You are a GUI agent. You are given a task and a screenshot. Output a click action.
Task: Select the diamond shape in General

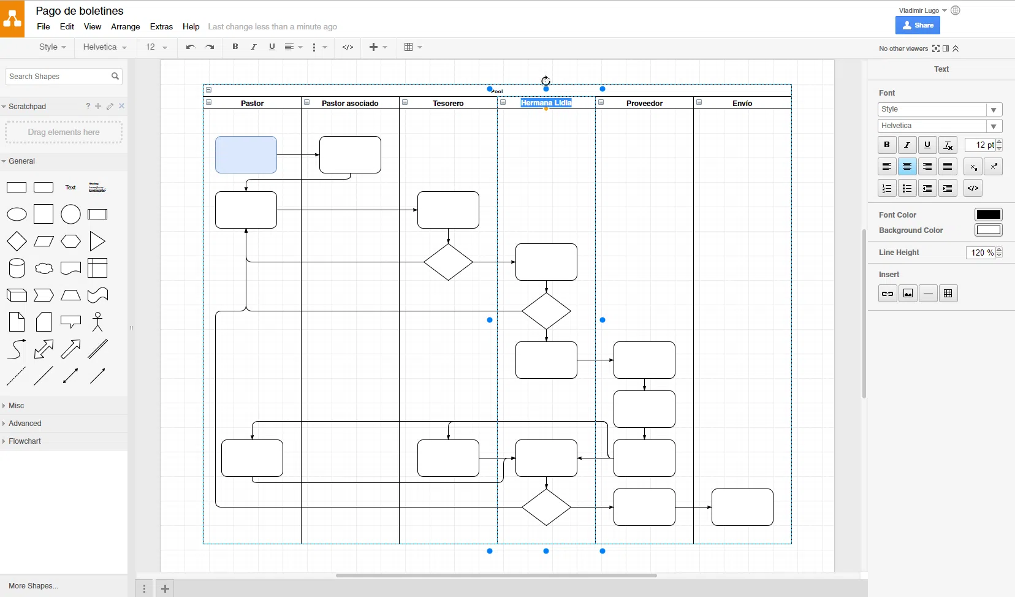(x=17, y=241)
